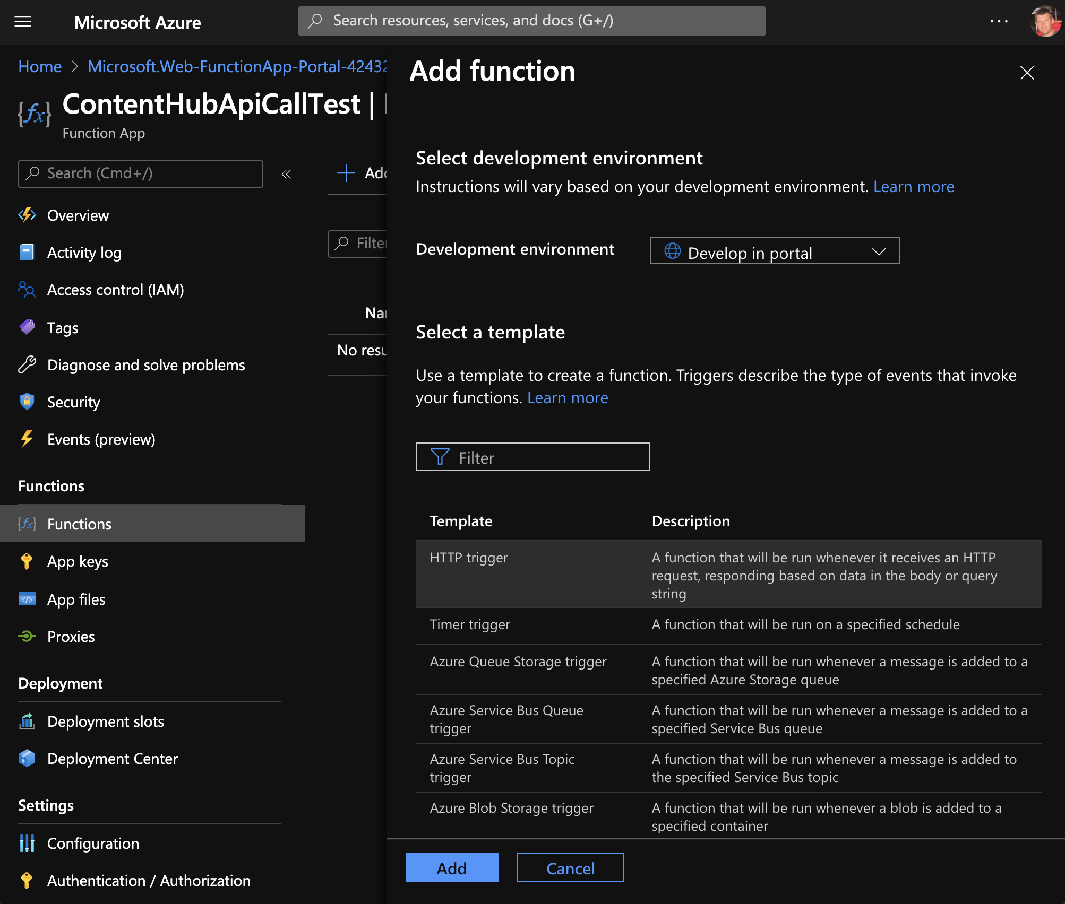Click the Authentication key icon

(x=27, y=880)
